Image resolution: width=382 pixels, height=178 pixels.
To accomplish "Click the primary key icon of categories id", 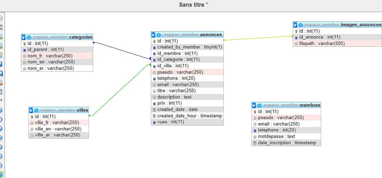I will pyautogui.click(x=24, y=44).
